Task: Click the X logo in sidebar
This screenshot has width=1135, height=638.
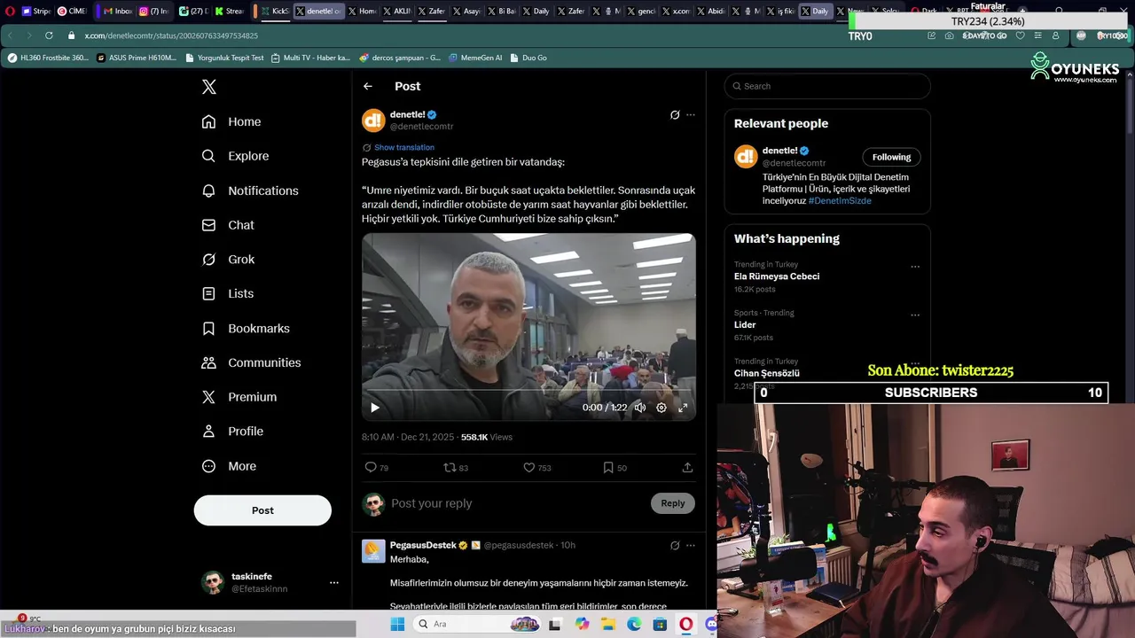Action: (208, 87)
